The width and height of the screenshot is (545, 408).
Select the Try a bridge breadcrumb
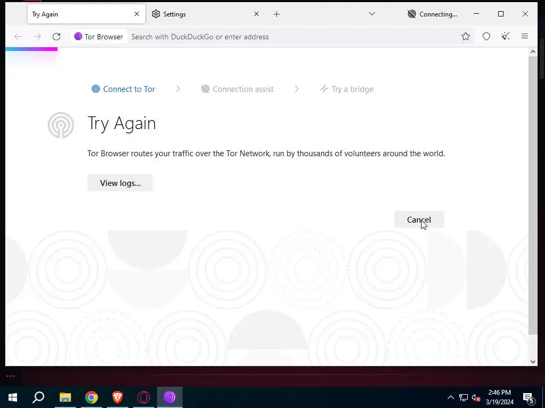pyautogui.click(x=346, y=89)
